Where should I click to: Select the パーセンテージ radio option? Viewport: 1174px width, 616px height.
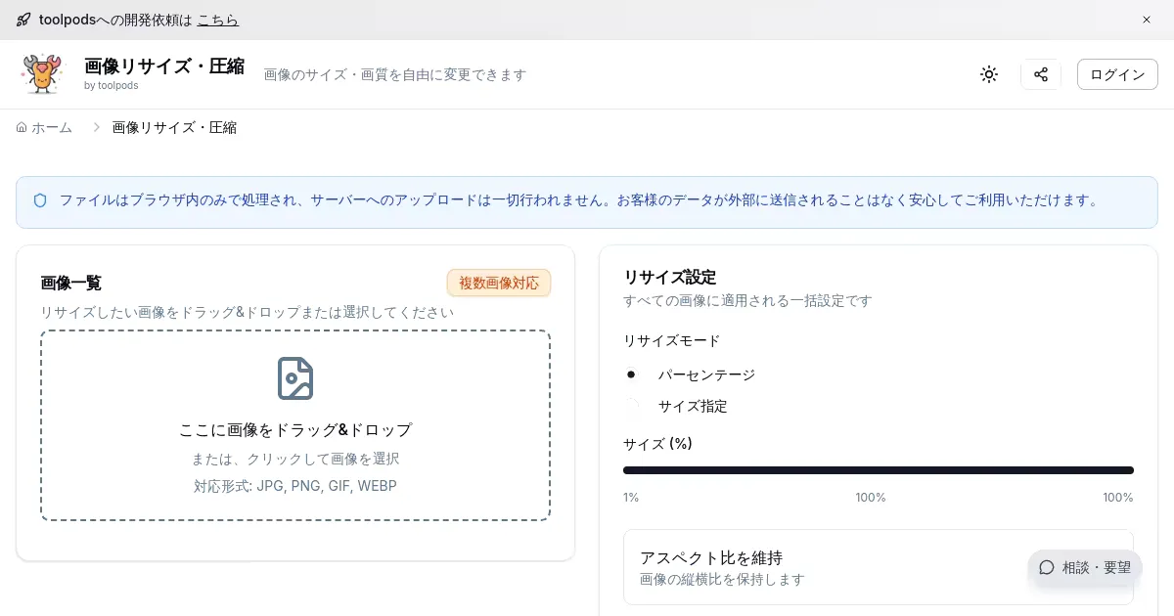631,374
